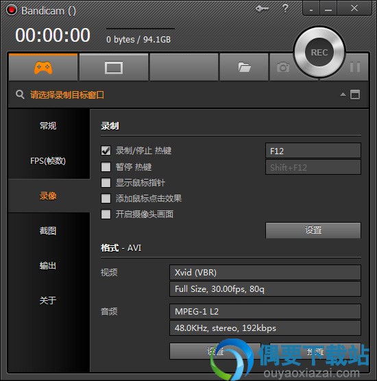Click the 预置 button beside format 设置
This screenshot has height=381, width=377.
pos(315,351)
